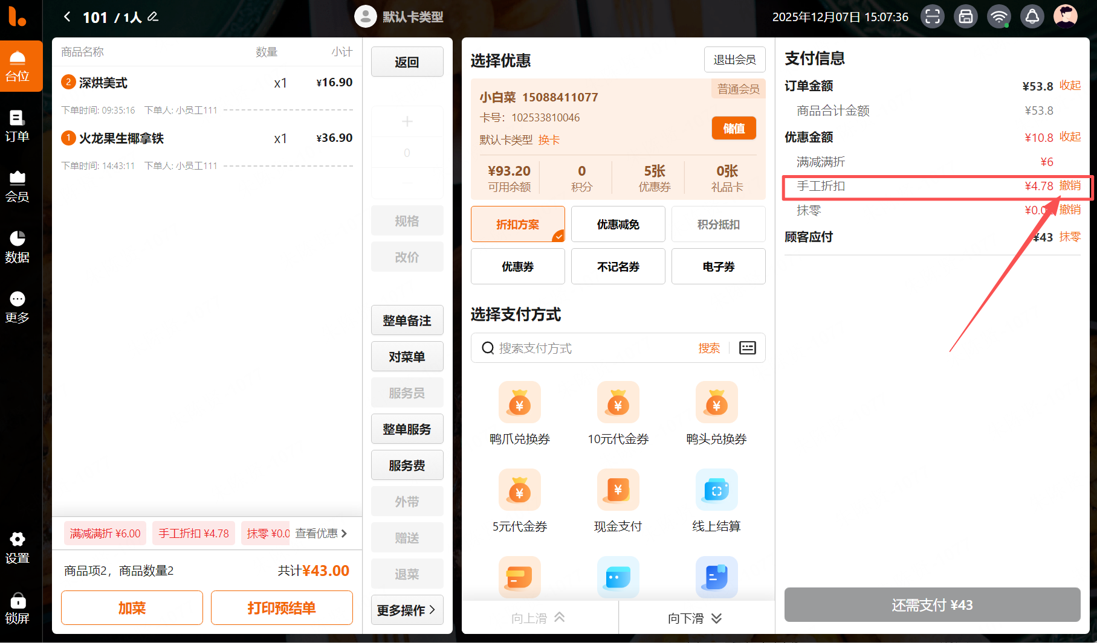Click the member avatar beside 默认卡类型
The height and width of the screenshot is (643, 1097).
(365, 16)
